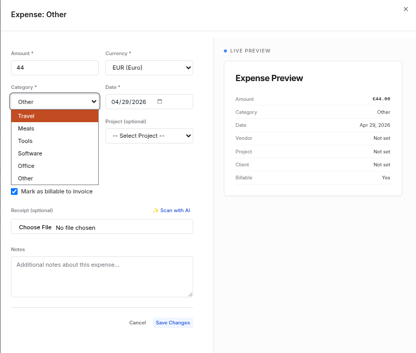Click the Receipt (optional) label
This screenshot has height=353, width=416.
point(32,211)
